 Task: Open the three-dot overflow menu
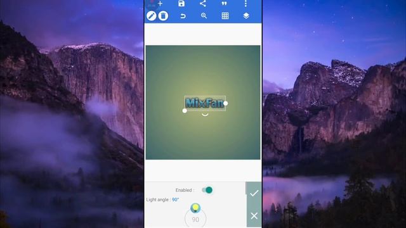(x=246, y=3)
